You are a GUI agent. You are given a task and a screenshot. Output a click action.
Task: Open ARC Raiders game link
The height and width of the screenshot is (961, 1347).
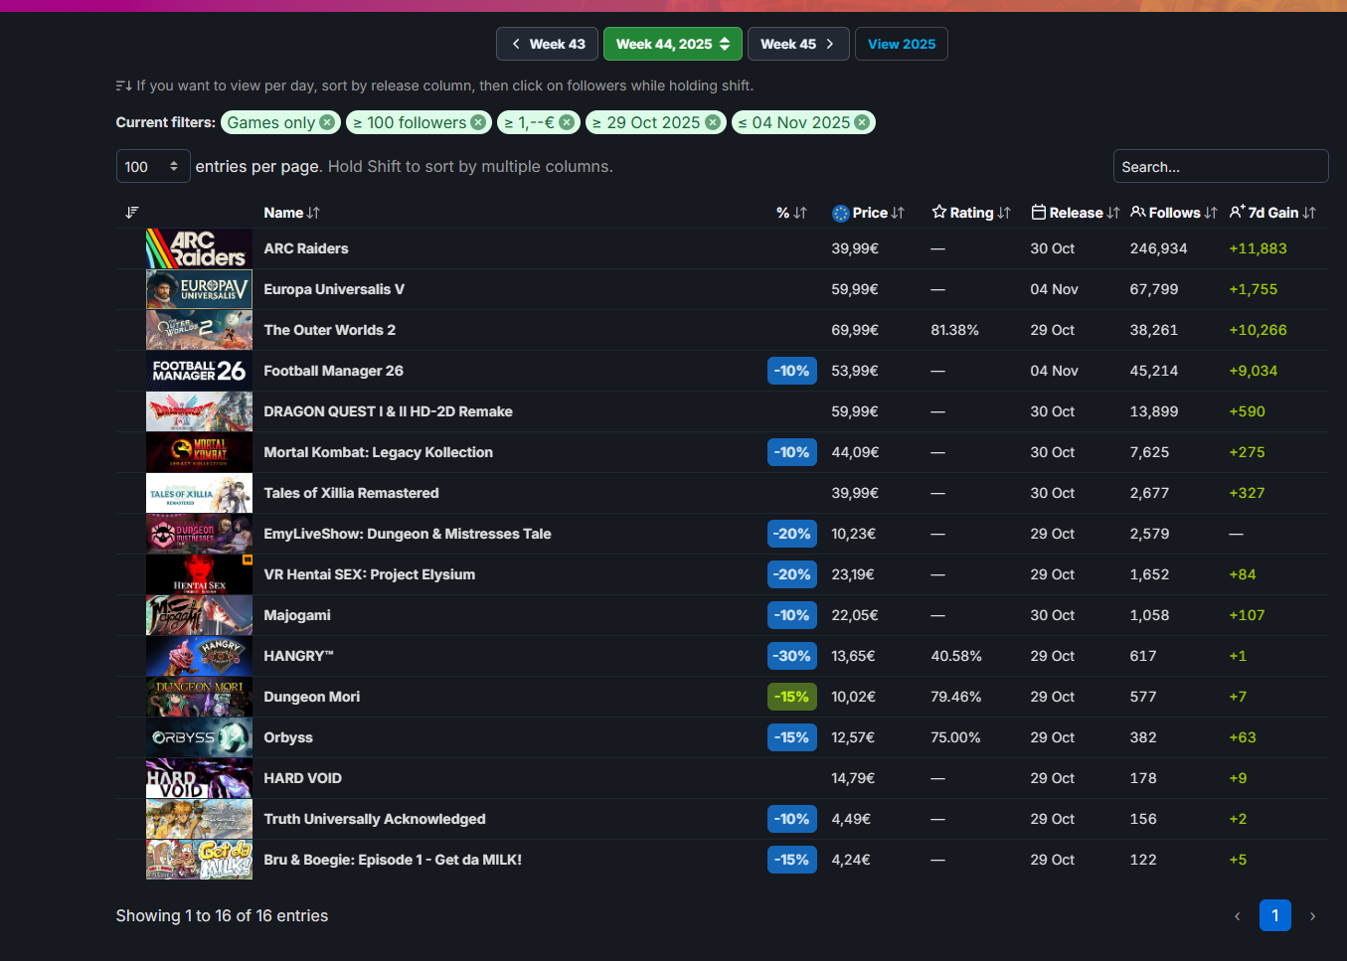306,248
